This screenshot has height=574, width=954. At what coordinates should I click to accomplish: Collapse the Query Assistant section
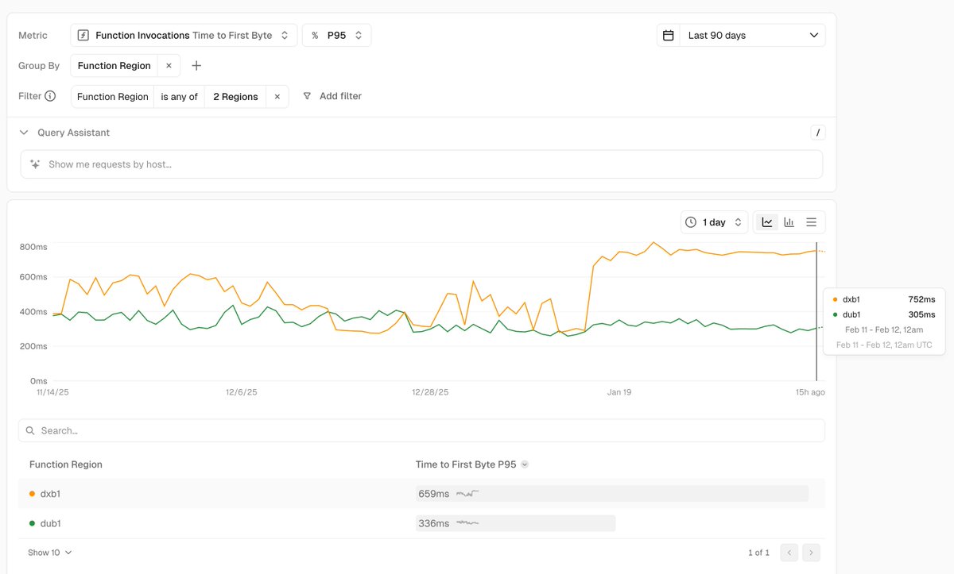pos(24,133)
